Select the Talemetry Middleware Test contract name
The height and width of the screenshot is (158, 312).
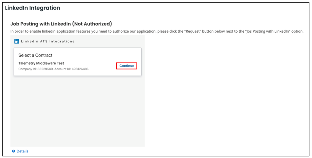pyautogui.click(x=41, y=63)
